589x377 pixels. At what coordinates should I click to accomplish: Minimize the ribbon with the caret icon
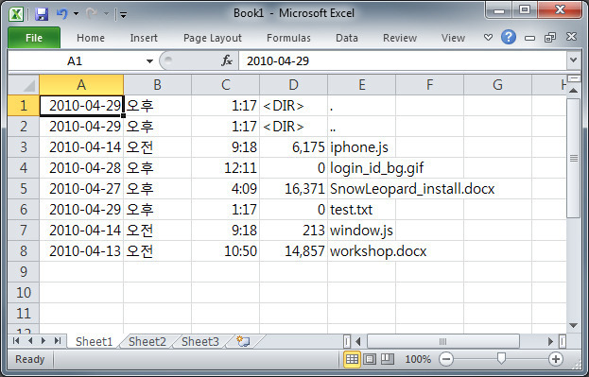[488, 37]
